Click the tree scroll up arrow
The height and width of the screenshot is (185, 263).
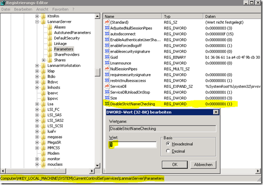(x=98, y=16)
